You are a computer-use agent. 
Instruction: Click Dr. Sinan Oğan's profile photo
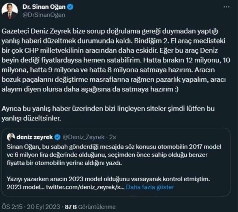point(10,11)
